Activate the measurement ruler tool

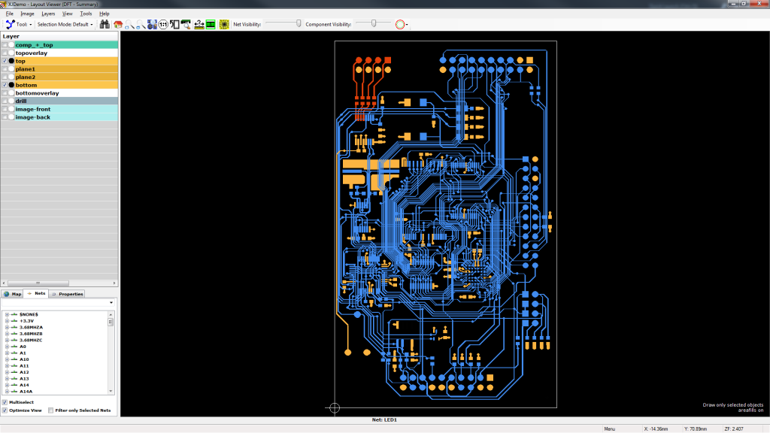coord(199,25)
